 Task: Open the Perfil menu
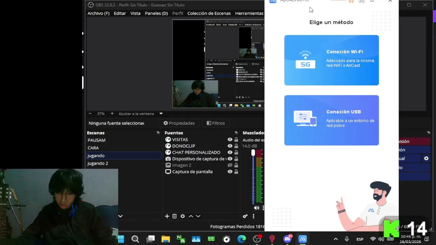(x=177, y=13)
